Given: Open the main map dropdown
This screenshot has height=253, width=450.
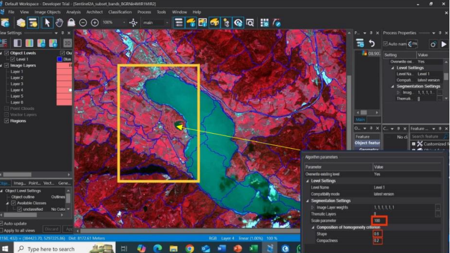Looking at the screenshot, I should pyautogui.click(x=167, y=23).
